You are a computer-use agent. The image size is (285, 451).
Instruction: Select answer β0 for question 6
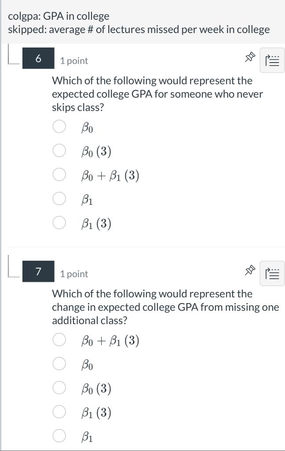pos(59,127)
